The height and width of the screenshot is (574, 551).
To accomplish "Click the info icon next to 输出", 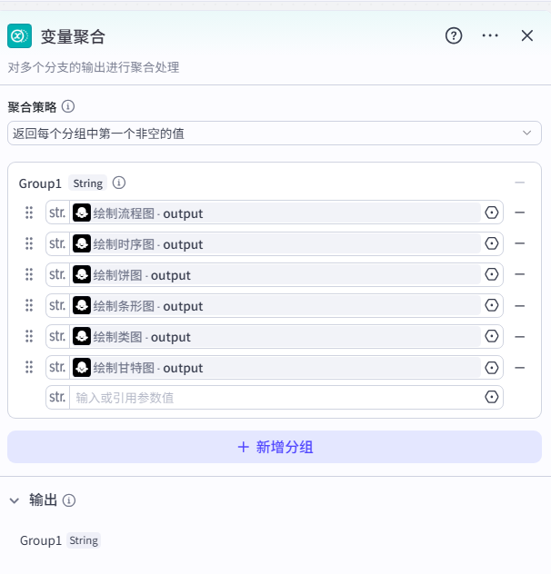I will coord(69,500).
